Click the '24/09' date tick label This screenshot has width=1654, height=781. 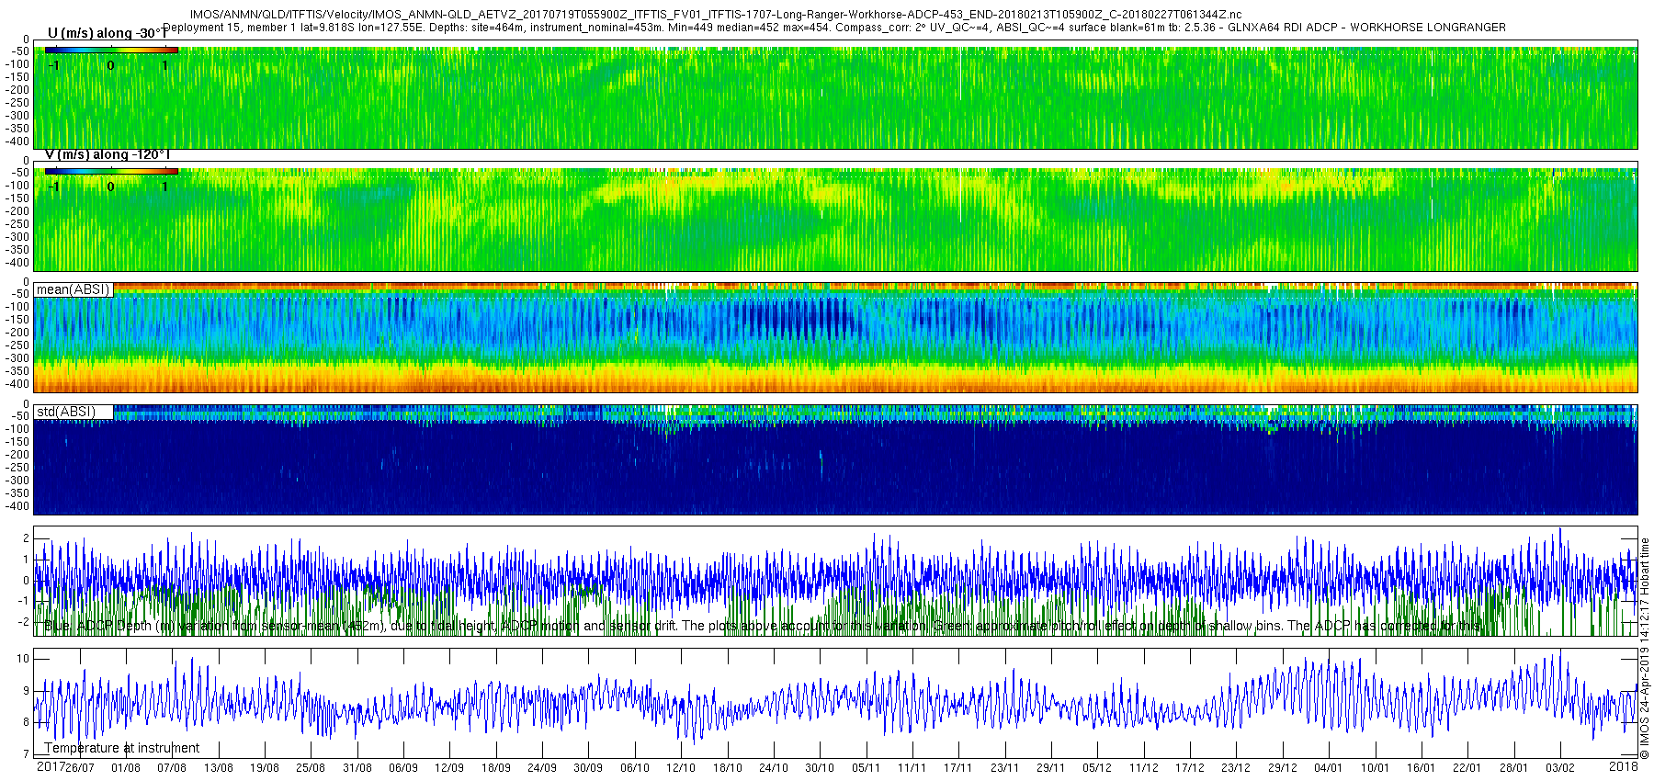(542, 768)
